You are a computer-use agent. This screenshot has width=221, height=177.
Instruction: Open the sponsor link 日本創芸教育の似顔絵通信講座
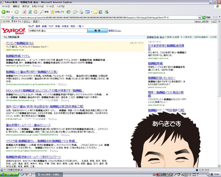pos(166,47)
